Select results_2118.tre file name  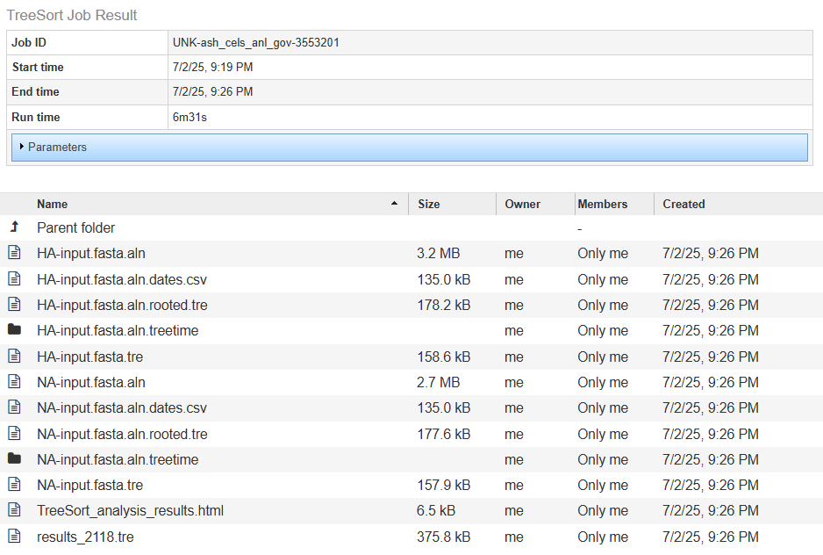pos(85,537)
